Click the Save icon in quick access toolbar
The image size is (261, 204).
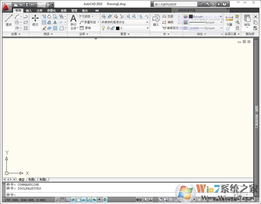(27, 5)
